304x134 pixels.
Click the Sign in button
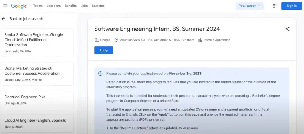292,6
